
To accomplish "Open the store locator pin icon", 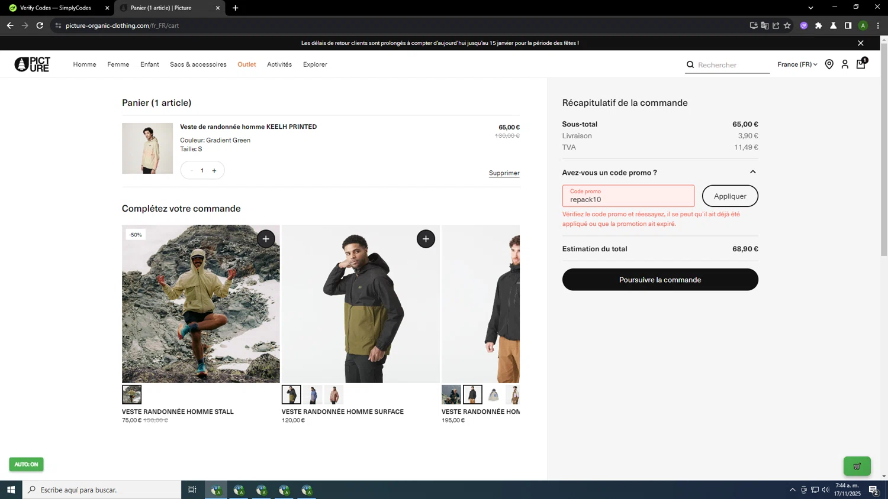I will pyautogui.click(x=829, y=64).
